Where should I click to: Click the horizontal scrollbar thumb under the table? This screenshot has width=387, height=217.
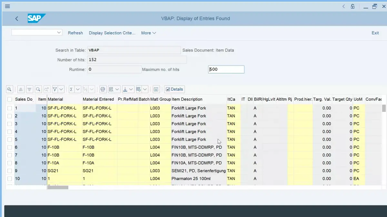pyautogui.click(x=58, y=187)
